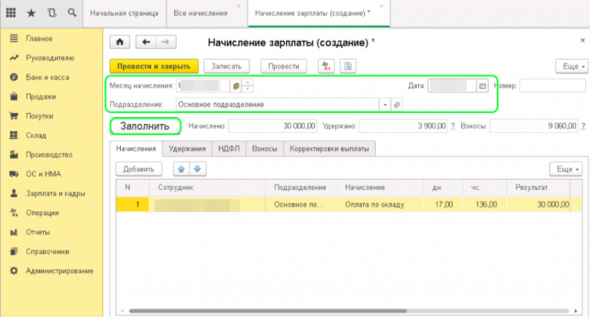The height and width of the screenshot is (317, 590).
Task: Expand the Подразделение dropdown arrow
Action: (385, 104)
